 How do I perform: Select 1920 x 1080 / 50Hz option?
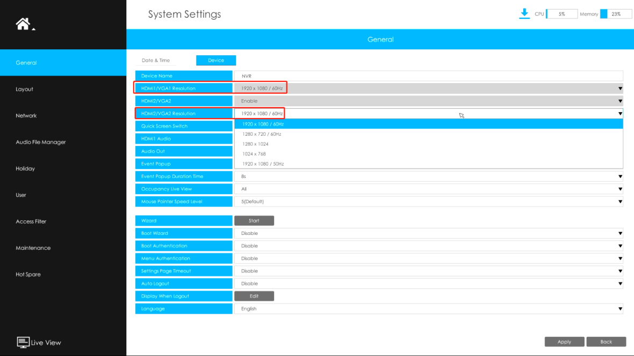429,164
